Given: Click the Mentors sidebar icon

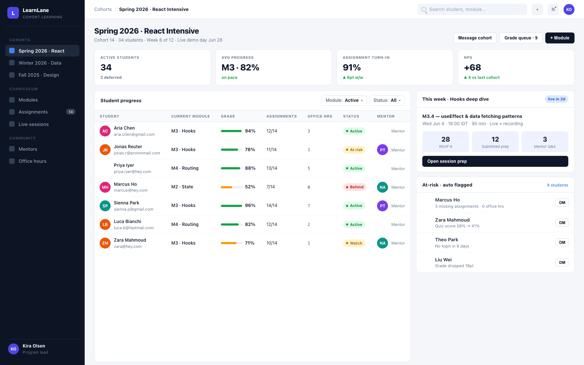Looking at the screenshot, I should pos(12,149).
